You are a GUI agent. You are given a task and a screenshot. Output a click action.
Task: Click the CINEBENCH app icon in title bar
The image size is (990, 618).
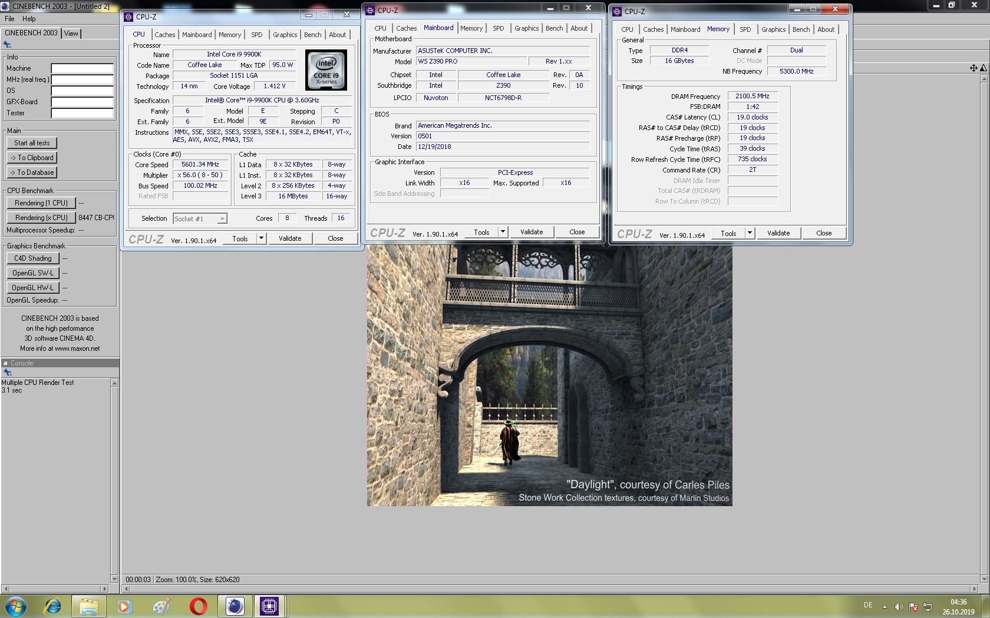pos(5,6)
